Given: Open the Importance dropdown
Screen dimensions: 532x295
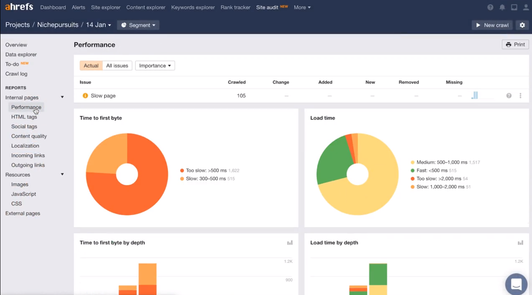Looking at the screenshot, I should (x=155, y=66).
